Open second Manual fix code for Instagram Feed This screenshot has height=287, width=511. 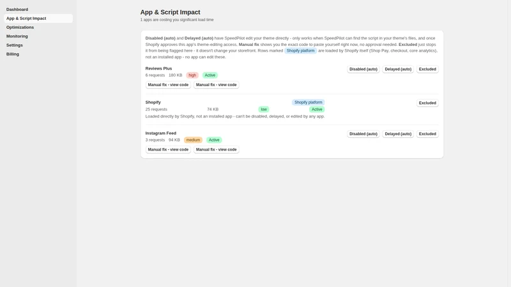216,149
